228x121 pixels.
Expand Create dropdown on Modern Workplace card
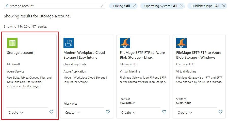tap(72, 112)
